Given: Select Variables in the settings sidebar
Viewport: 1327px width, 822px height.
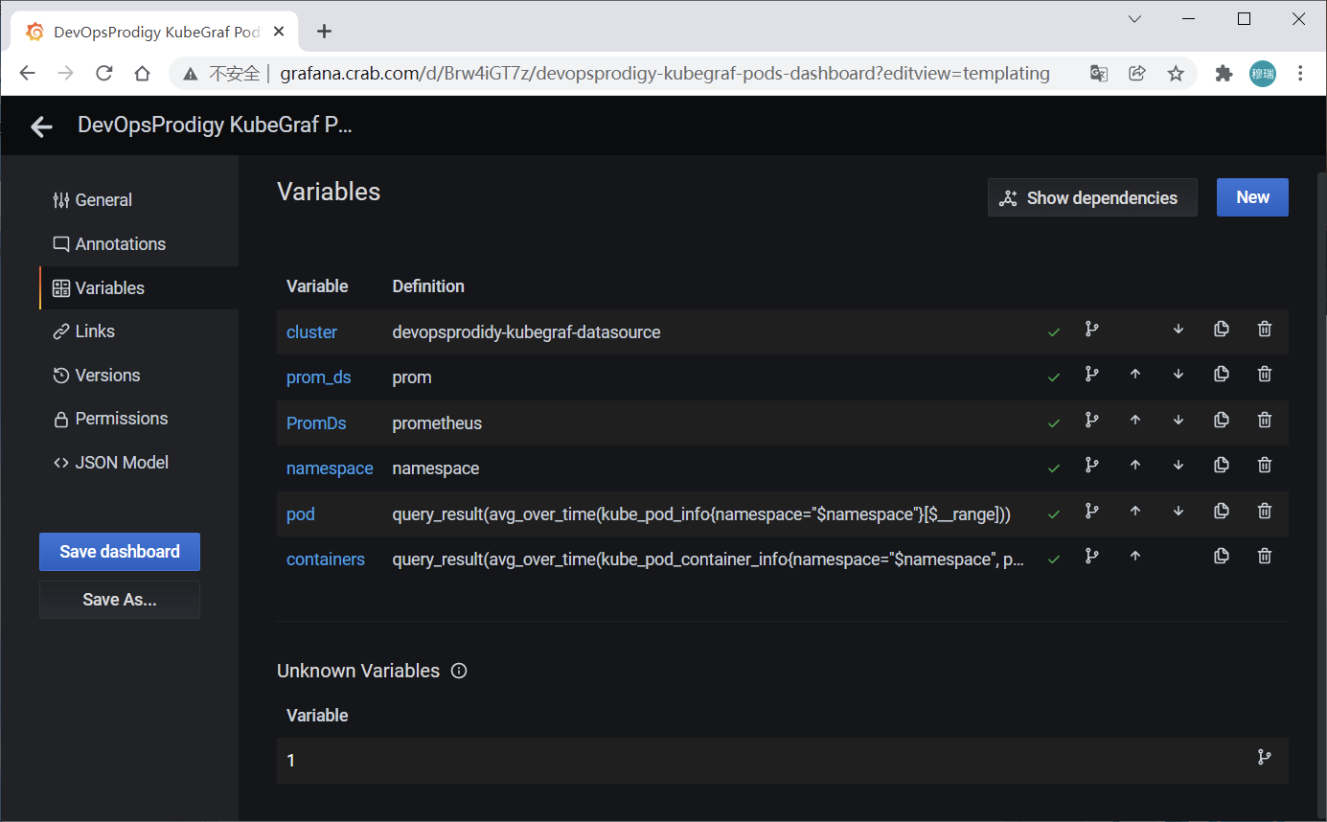Looking at the screenshot, I should click(139, 288).
